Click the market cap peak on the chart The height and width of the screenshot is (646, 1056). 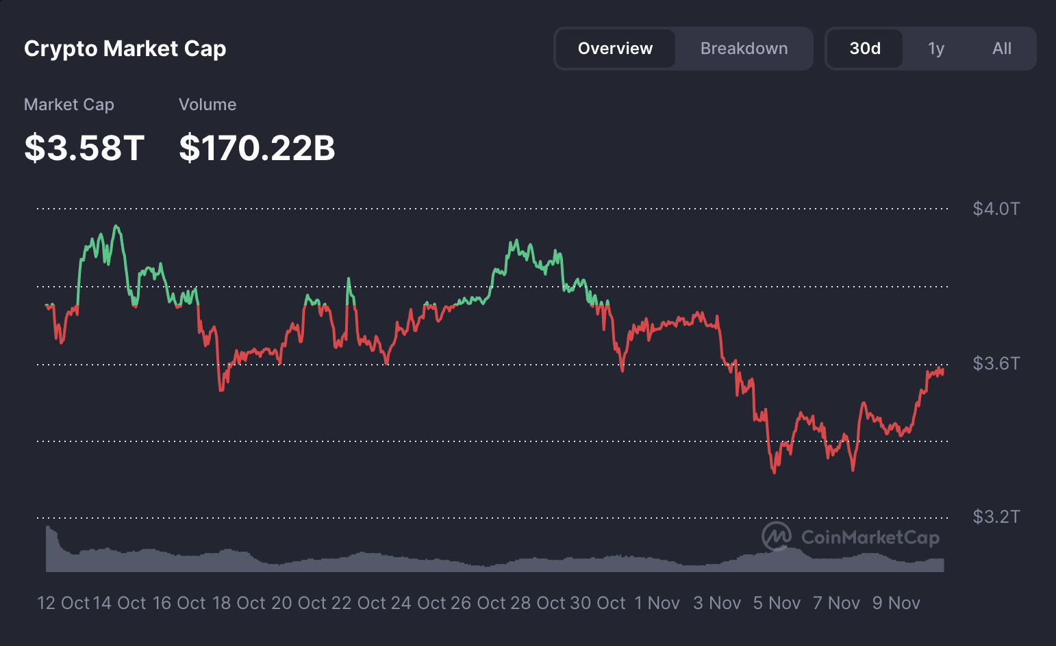tap(117, 226)
